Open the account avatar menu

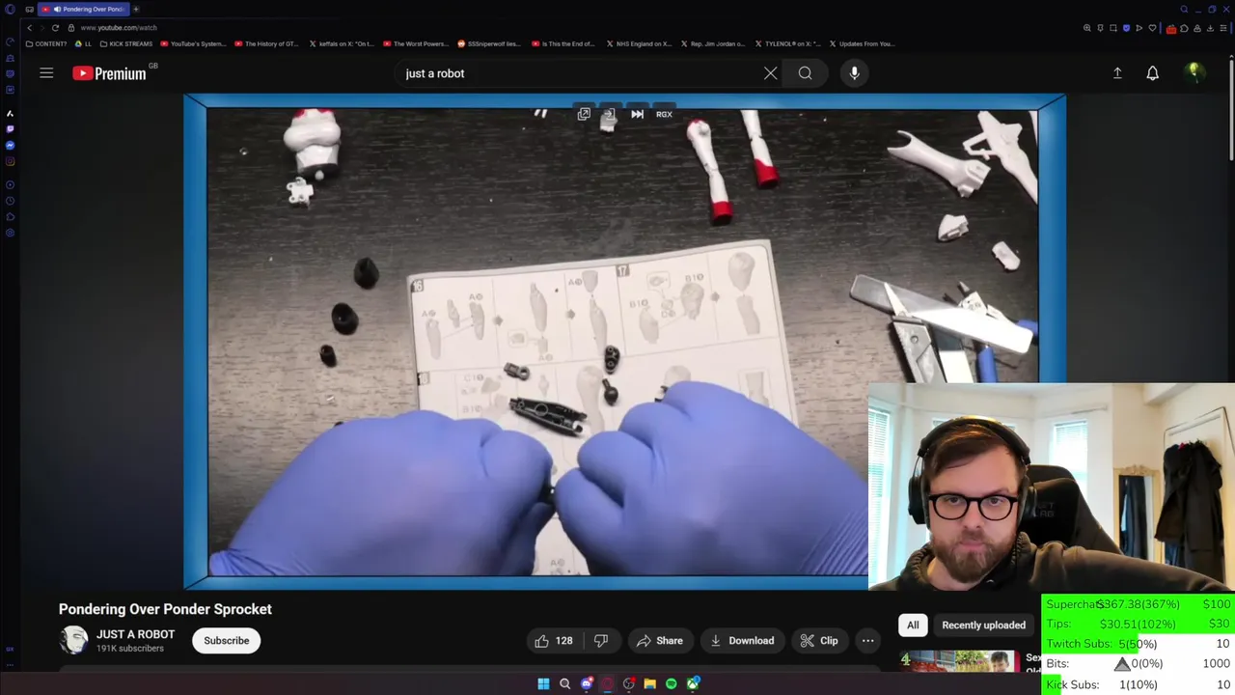point(1194,72)
